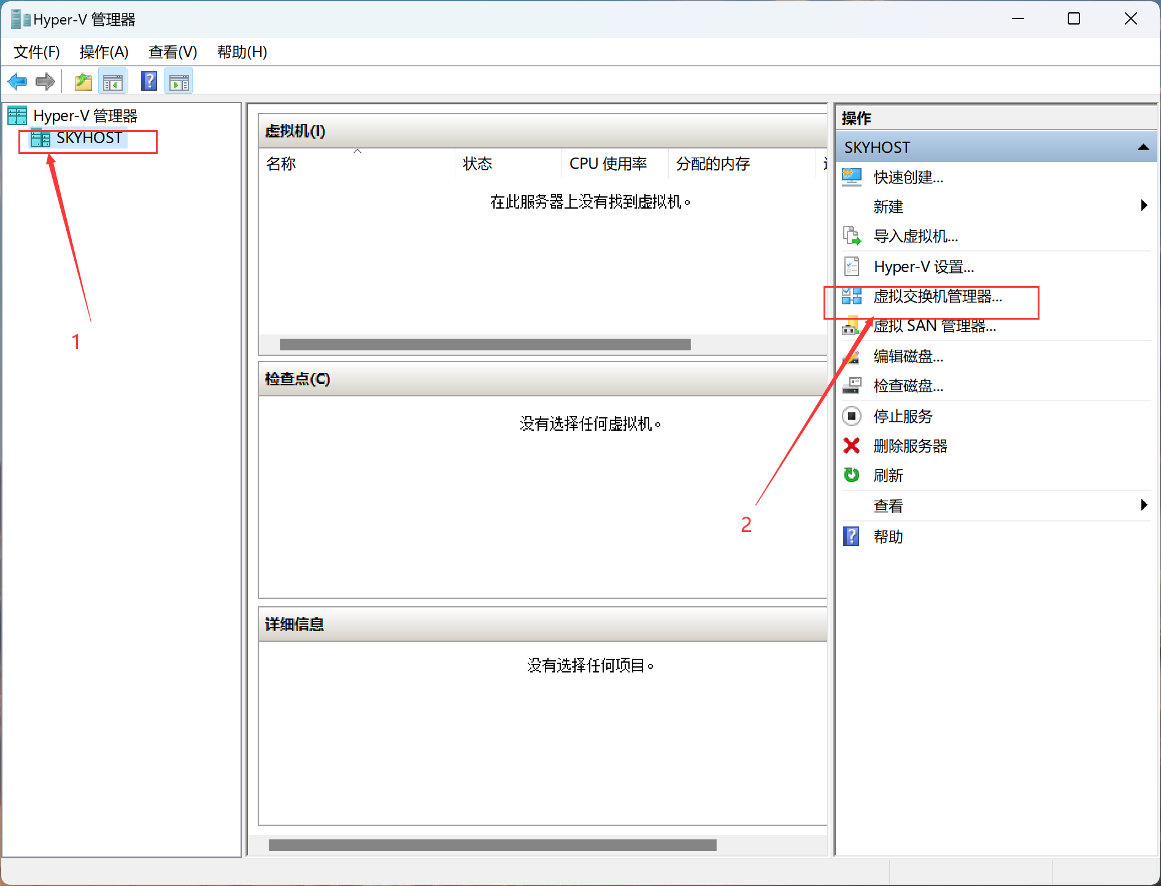Click the 详细信息 section header
The image size is (1161, 886).
click(542, 624)
